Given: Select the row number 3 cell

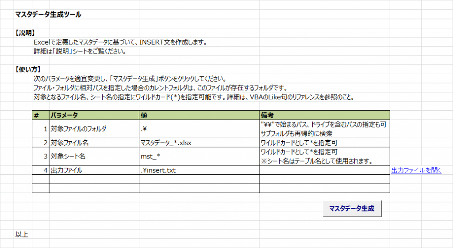Looking at the screenshot, I should (x=41, y=156).
